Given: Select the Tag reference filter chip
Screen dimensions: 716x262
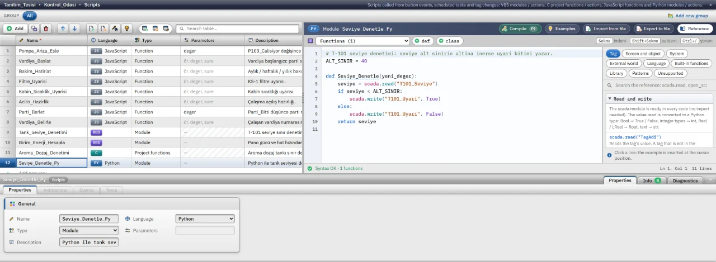Looking at the screenshot, I should coord(613,54).
